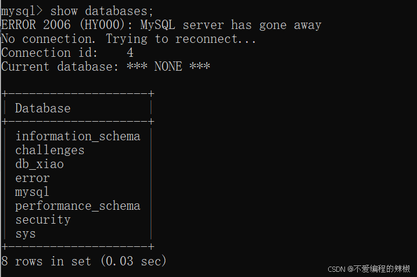Select the security database name

click(43, 220)
